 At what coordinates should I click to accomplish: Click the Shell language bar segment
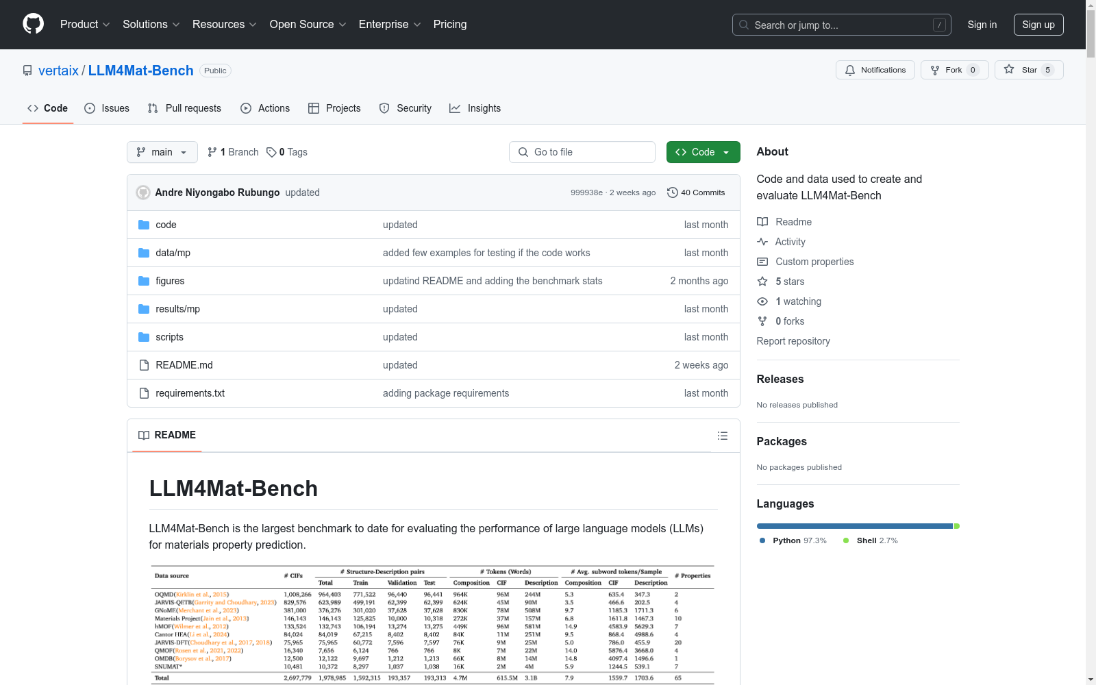pos(957,526)
